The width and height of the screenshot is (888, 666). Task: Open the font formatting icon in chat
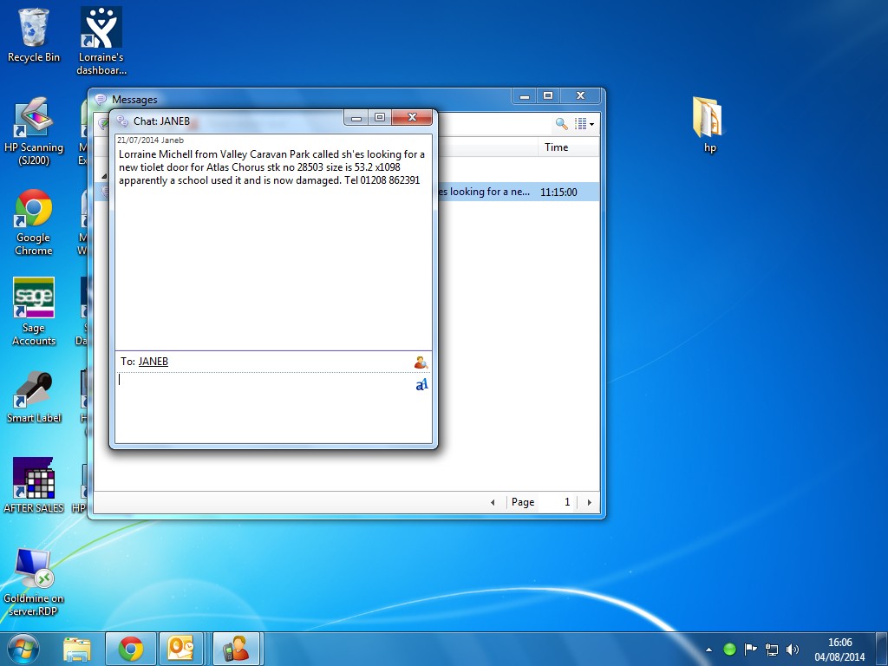[x=421, y=385]
